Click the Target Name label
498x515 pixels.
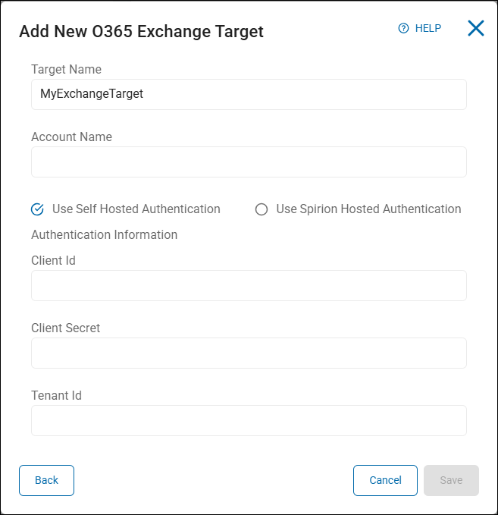pyautogui.click(x=66, y=70)
